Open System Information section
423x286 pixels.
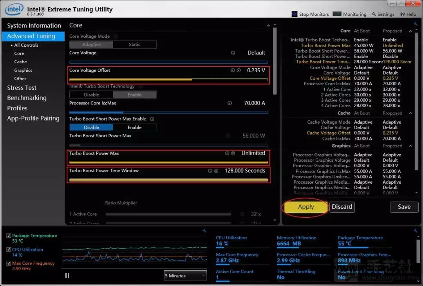click(34, 26)
